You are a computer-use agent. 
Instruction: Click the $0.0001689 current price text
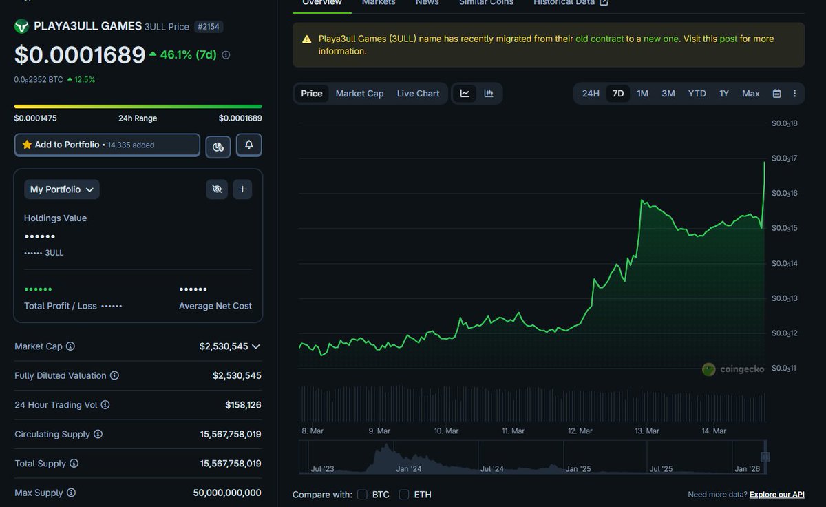point(80,55)
